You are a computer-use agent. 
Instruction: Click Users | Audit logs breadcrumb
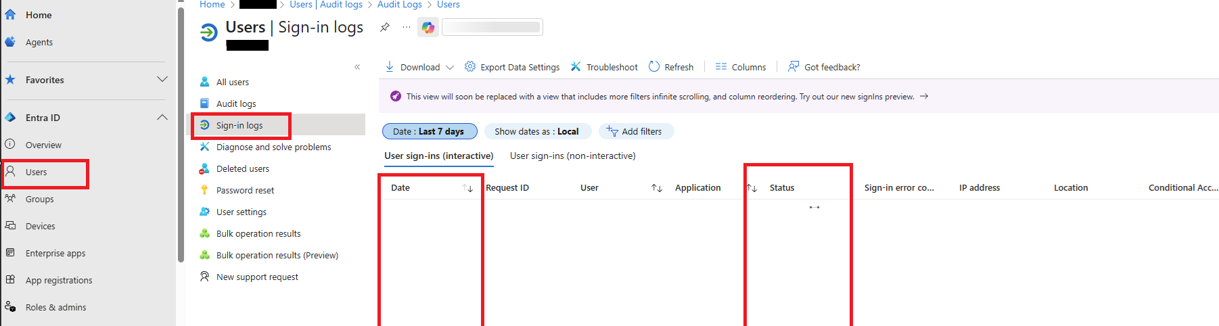pos(326,5)
